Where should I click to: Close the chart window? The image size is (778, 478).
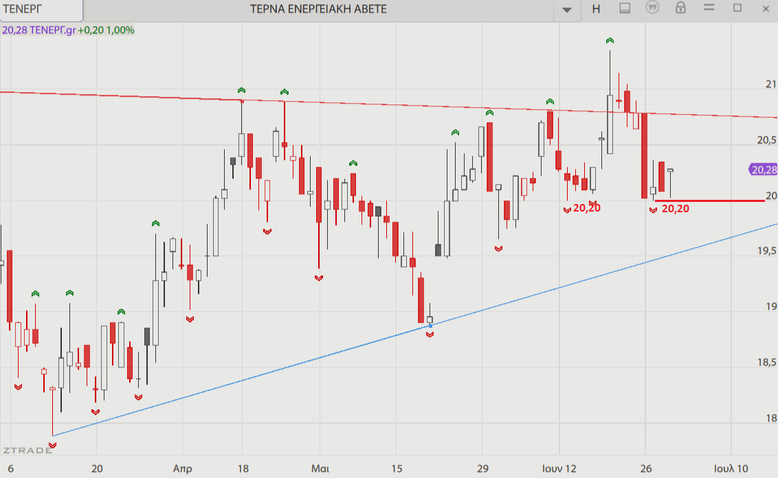pos(766,8)
